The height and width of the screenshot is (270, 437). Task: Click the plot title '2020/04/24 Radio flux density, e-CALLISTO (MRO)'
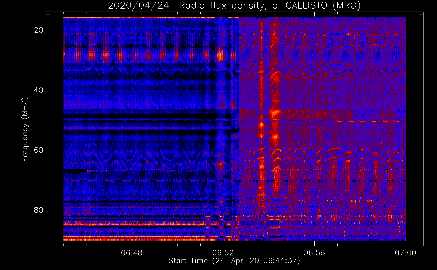point(234,5)
